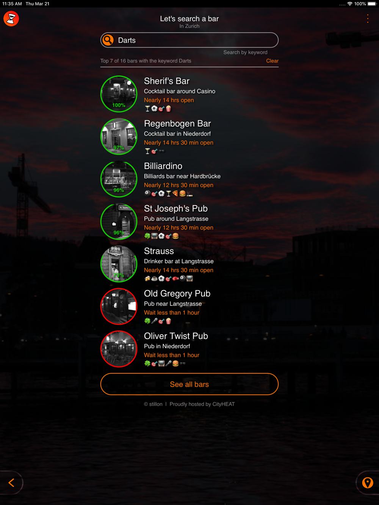Image resolution: width=379 pixels, height=505 pixels.
Task: Tap the burger icon under St Joseph's Pub
Action: [175, 236]
